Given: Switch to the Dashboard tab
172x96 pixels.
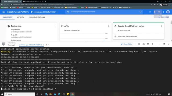Looking at the screenshot, I should click(x=7, y=17).
